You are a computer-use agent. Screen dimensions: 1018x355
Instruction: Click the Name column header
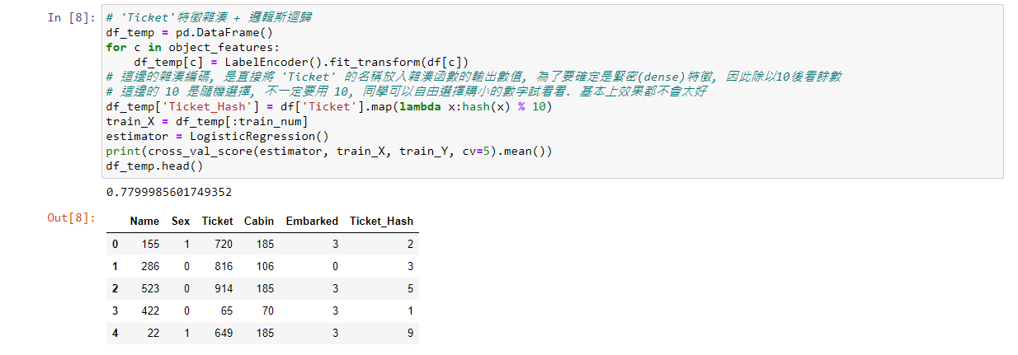click(144, 221)
